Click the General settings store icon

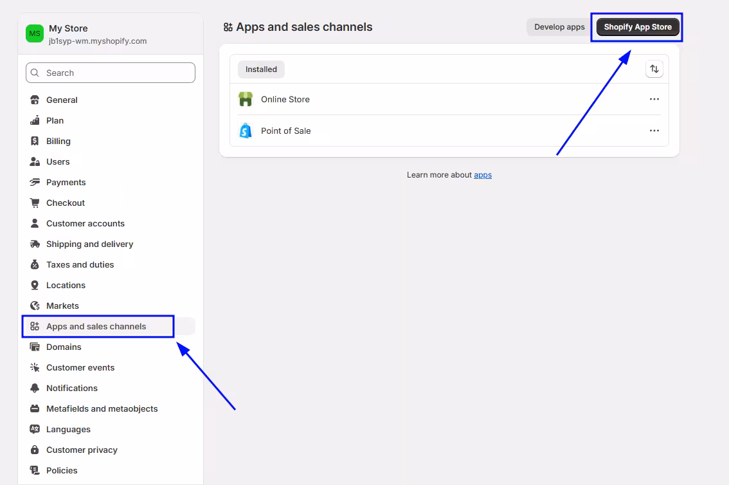tap(35, 100)
